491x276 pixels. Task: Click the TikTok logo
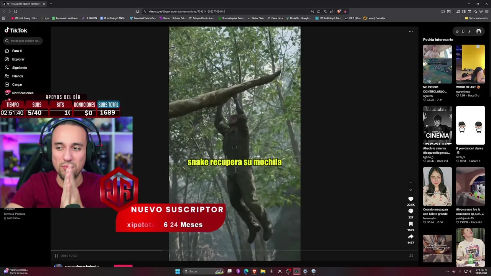[16, 30]
